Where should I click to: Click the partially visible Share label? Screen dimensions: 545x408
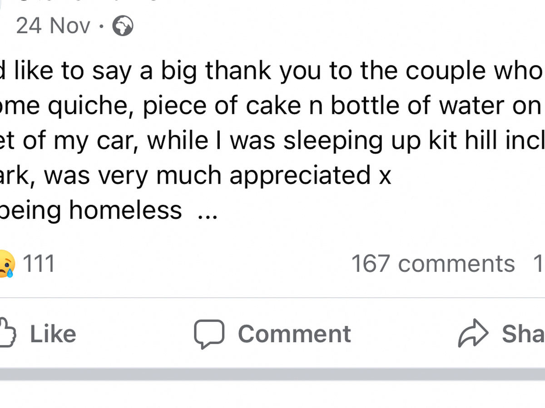[523, 334]
